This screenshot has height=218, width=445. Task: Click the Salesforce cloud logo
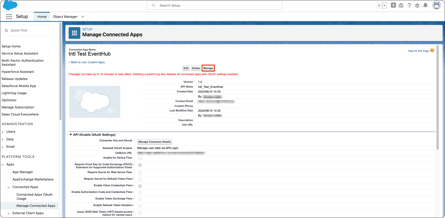click(10, 5)
